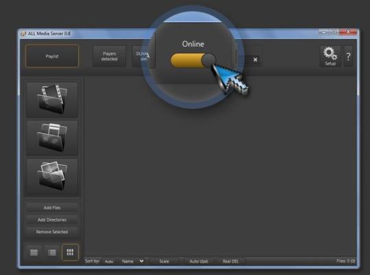The image size is (370, 275).
Task: Open help via question mark button
Action: pyautogui.click(x=348, y=56)
